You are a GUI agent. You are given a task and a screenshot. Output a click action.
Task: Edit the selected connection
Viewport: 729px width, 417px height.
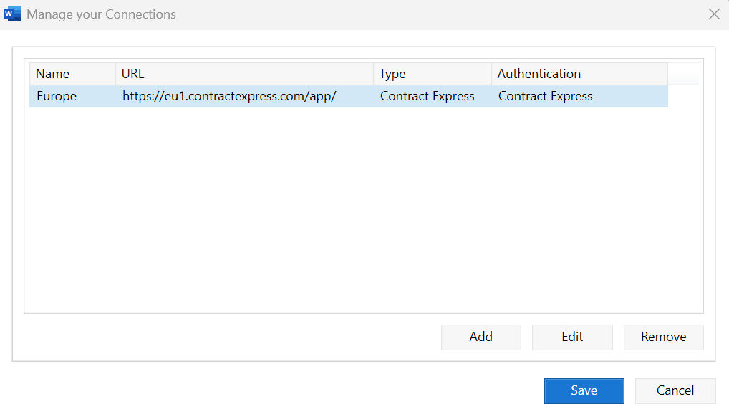coord(572,337)
